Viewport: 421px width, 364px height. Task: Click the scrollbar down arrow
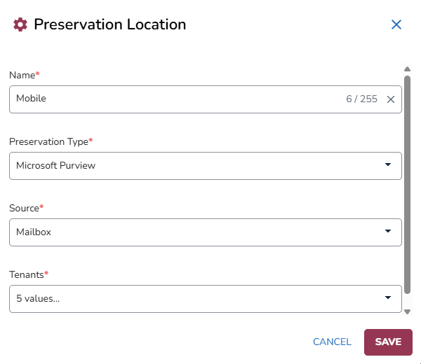407,311
